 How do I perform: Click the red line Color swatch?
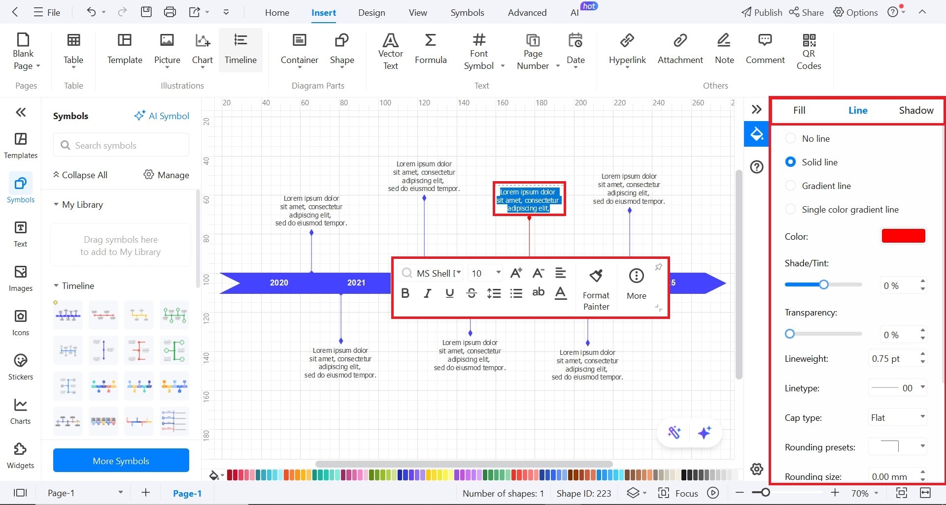click(903, 236)
